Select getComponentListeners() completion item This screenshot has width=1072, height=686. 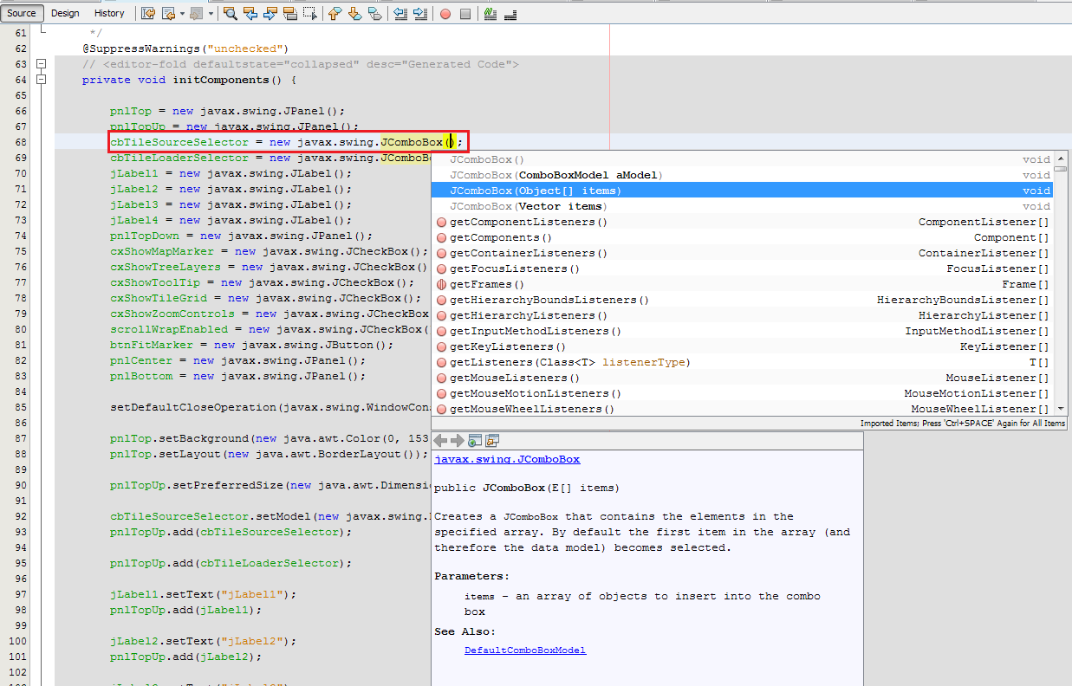point(743,222)
